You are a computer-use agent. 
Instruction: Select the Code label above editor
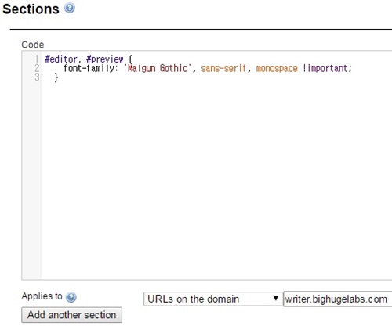click(x=33, y=45)
